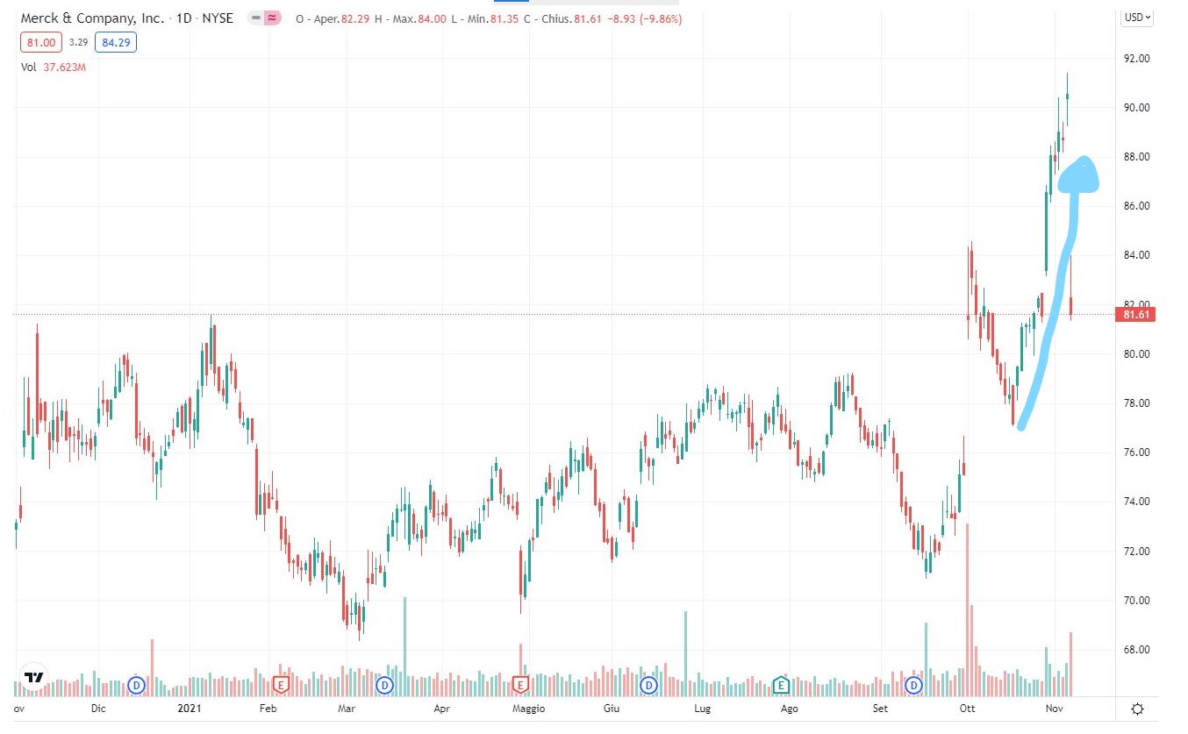Click the Mar label on time axis
Viewport: 1188px width, 734px height.
tap(347, 709)
